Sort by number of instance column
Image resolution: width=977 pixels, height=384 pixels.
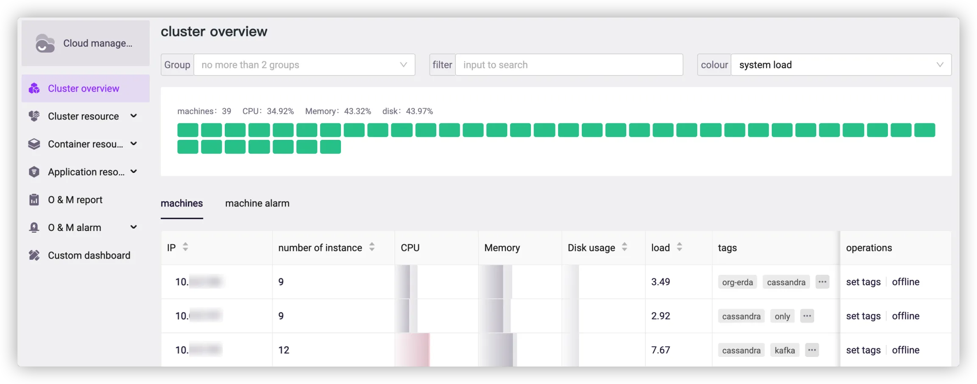pos(372,247)
